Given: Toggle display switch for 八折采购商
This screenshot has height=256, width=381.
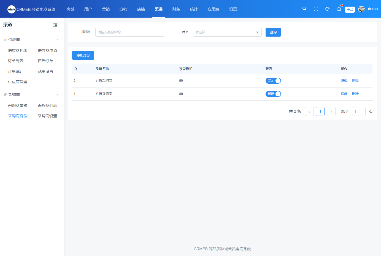Looking at the screenshot, I should 273,94.
